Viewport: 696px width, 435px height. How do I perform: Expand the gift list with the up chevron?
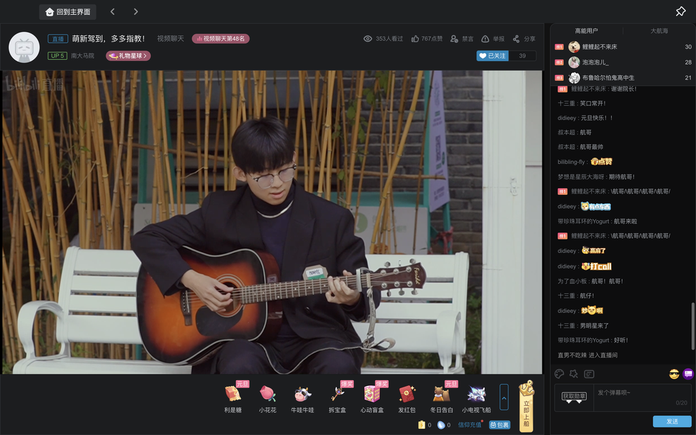pyautogui.click(x=504, y=397)
